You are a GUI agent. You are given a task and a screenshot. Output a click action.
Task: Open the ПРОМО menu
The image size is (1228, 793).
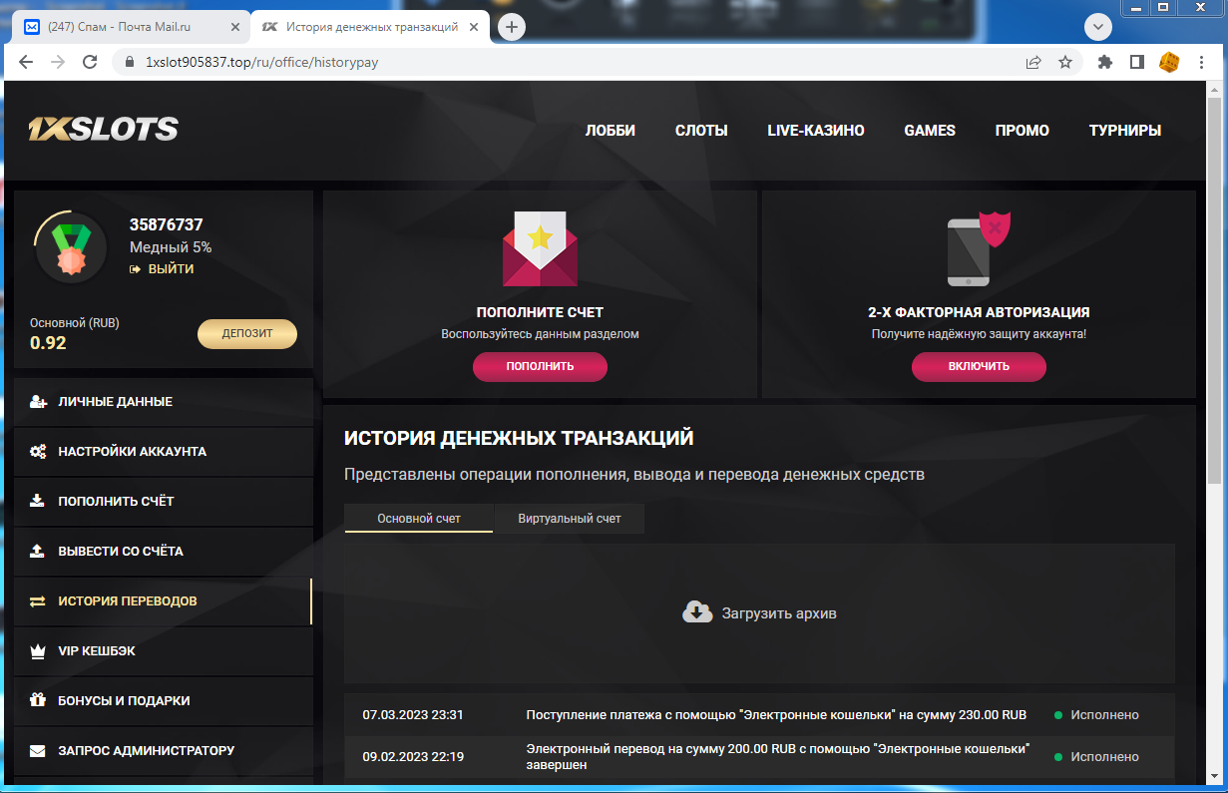pos(1023,131)
